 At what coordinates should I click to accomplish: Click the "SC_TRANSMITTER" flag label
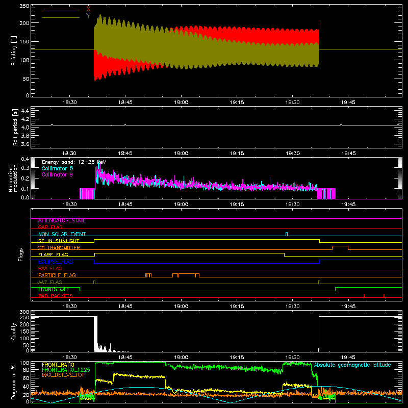[59, 248]
